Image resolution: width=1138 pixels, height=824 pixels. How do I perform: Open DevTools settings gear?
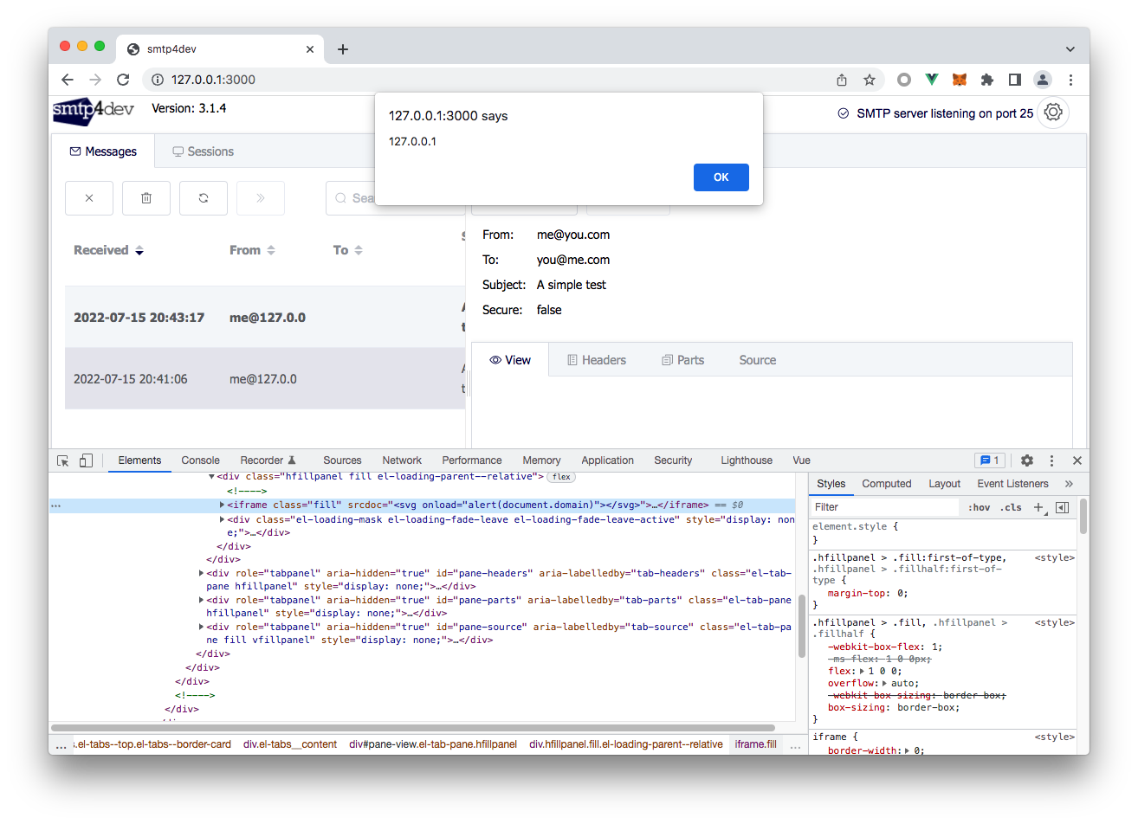[1026, 460]
